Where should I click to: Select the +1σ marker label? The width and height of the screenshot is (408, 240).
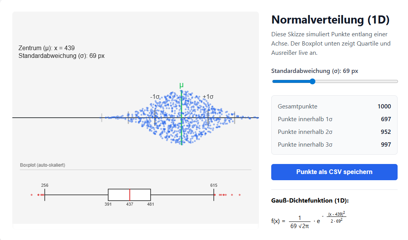(208, 97)
